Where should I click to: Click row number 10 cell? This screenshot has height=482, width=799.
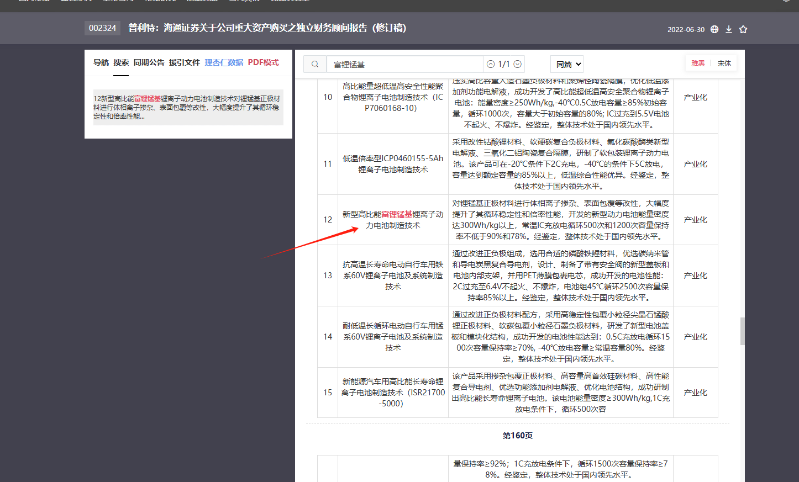click(328, 97)
